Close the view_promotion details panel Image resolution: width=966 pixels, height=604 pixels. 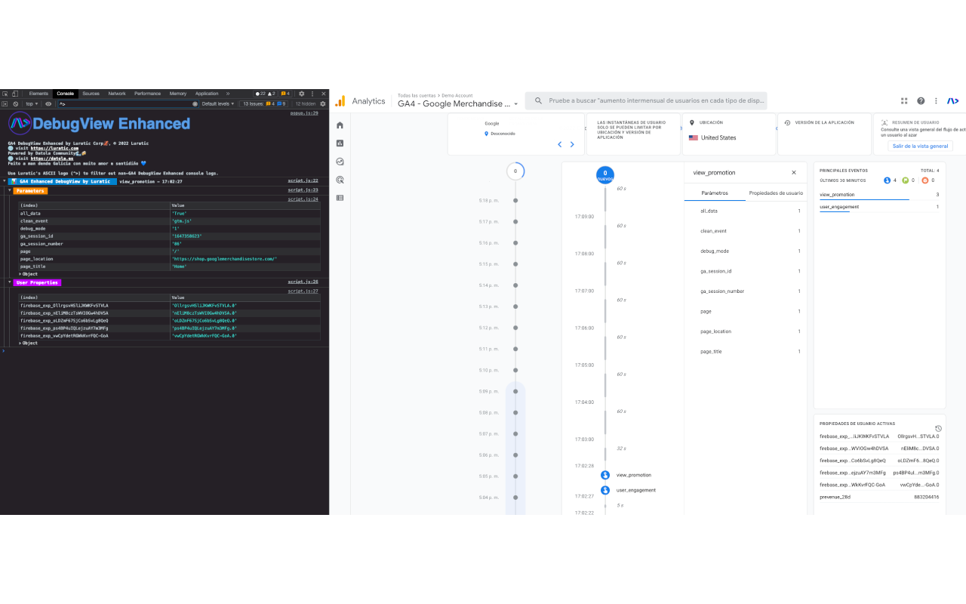point(793,172)
